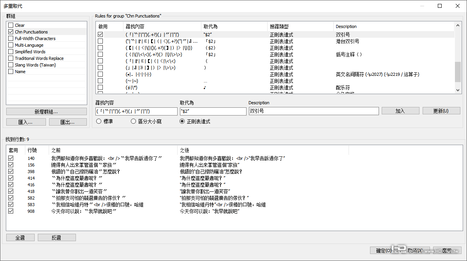This screenshot has width=467, height=261.
Task: Select the Traditional Words Replace group row
Action: [46, 58]
